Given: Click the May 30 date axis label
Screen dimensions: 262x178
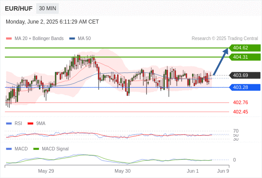Looking at the screenshot, I should 123,171.
